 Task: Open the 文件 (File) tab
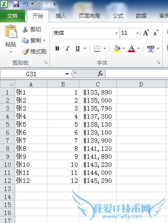12,16
